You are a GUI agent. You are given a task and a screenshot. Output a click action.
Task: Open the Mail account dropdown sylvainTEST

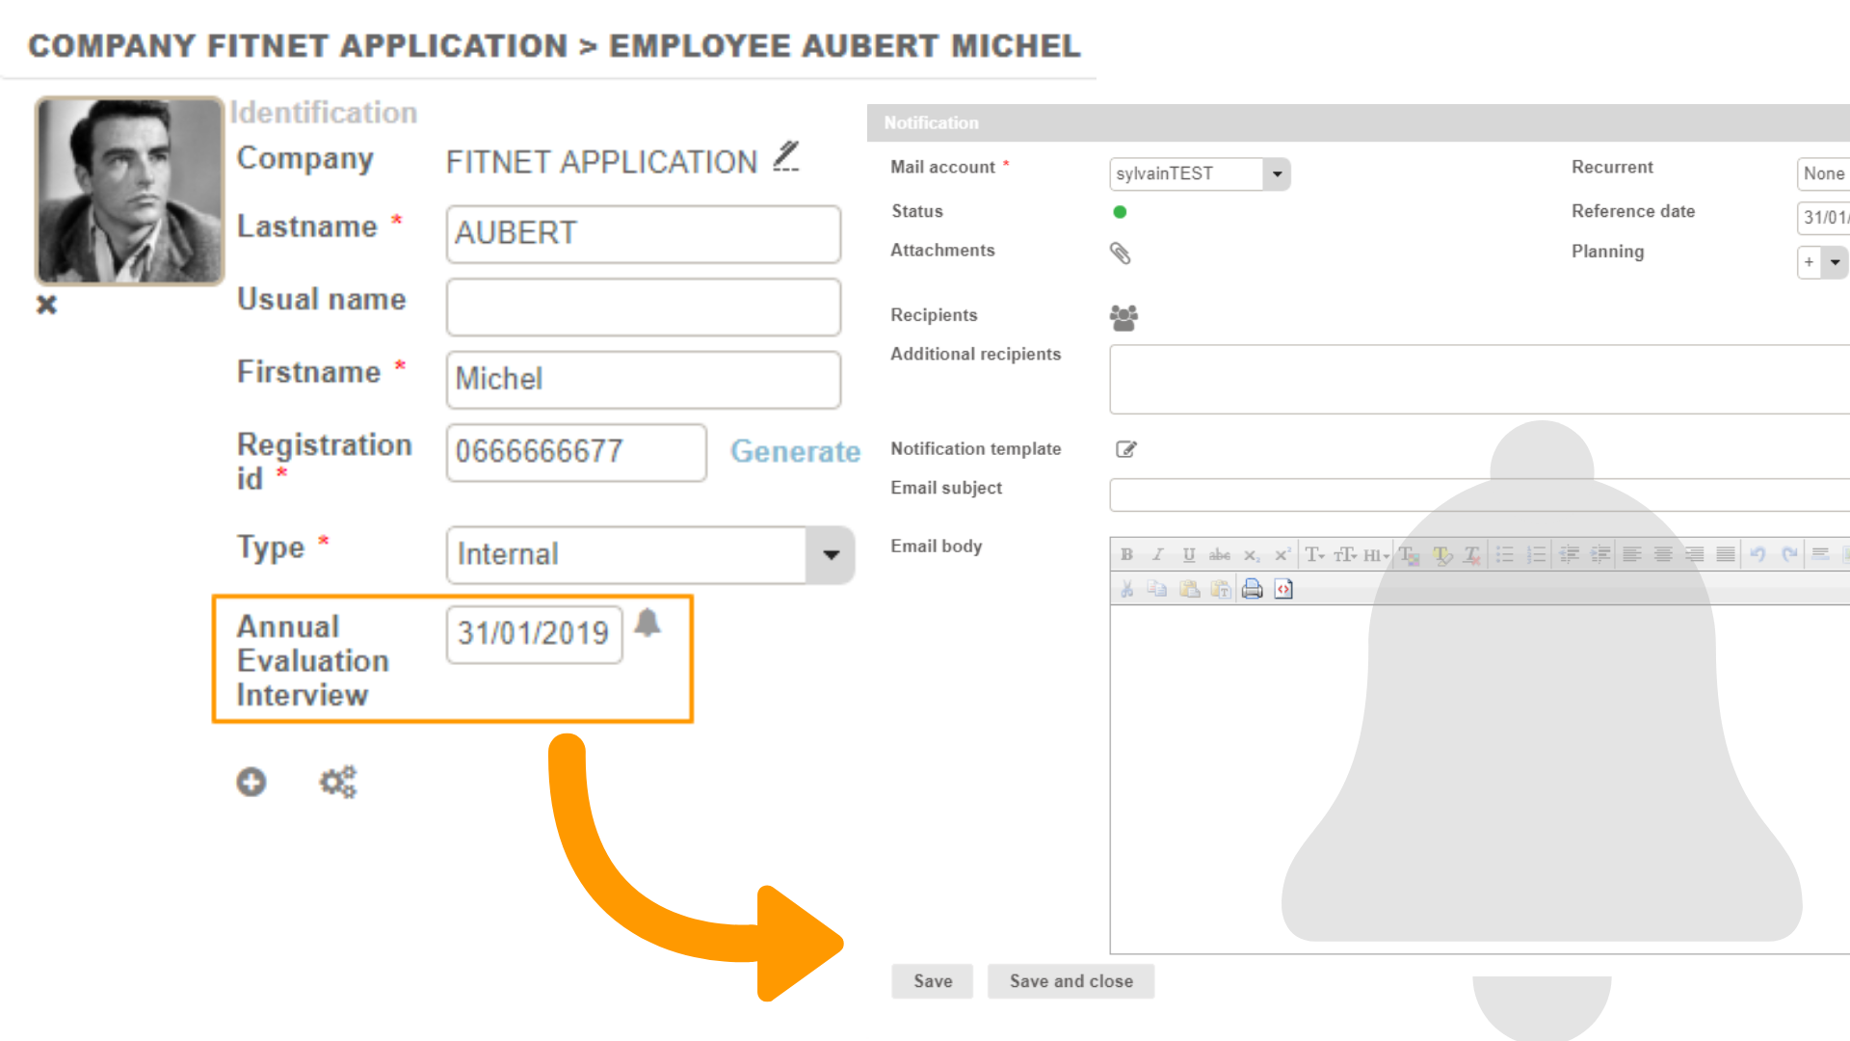pos(1277,174)
